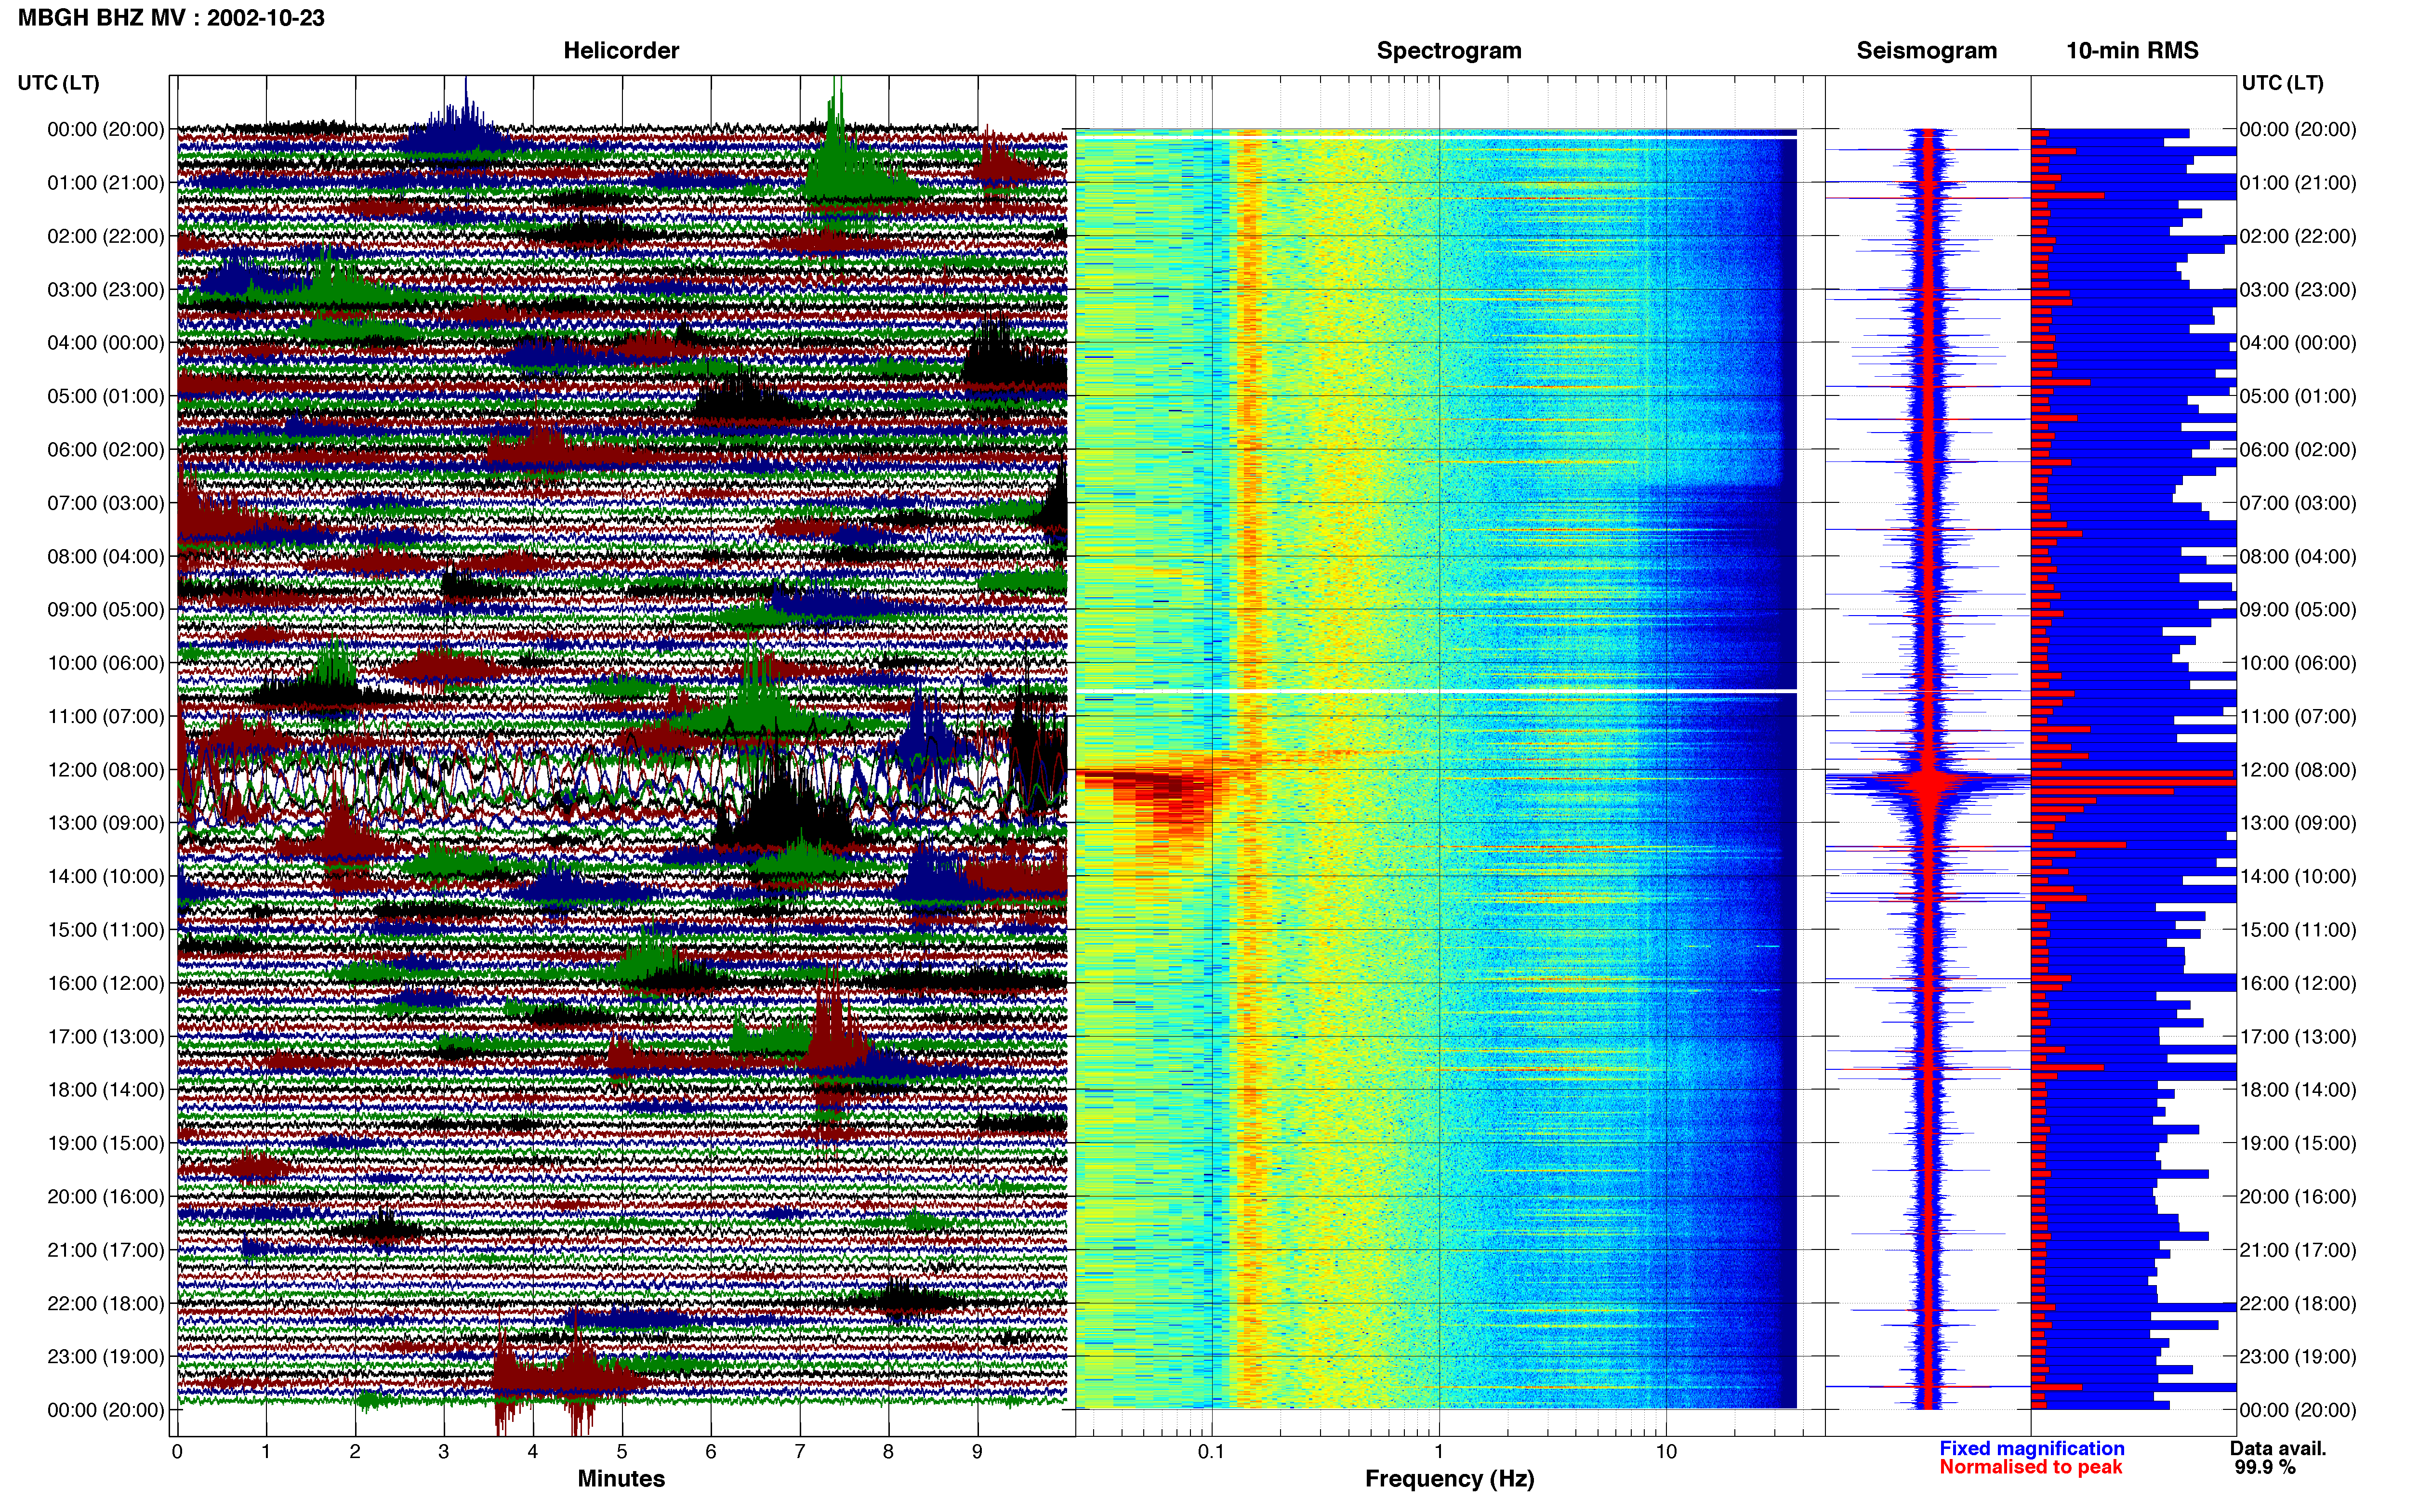Select the "Spectrogram" panel heading
The width and height of the screenshot is (2418, 1512).
point(1449,51)
